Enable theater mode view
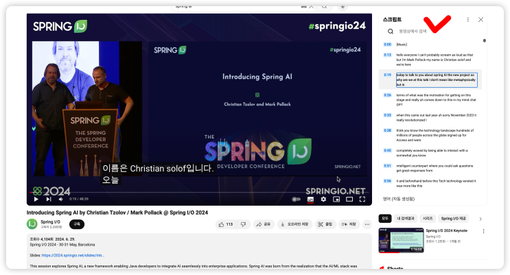This screenshot has height=275, width=510. point(349,200)
